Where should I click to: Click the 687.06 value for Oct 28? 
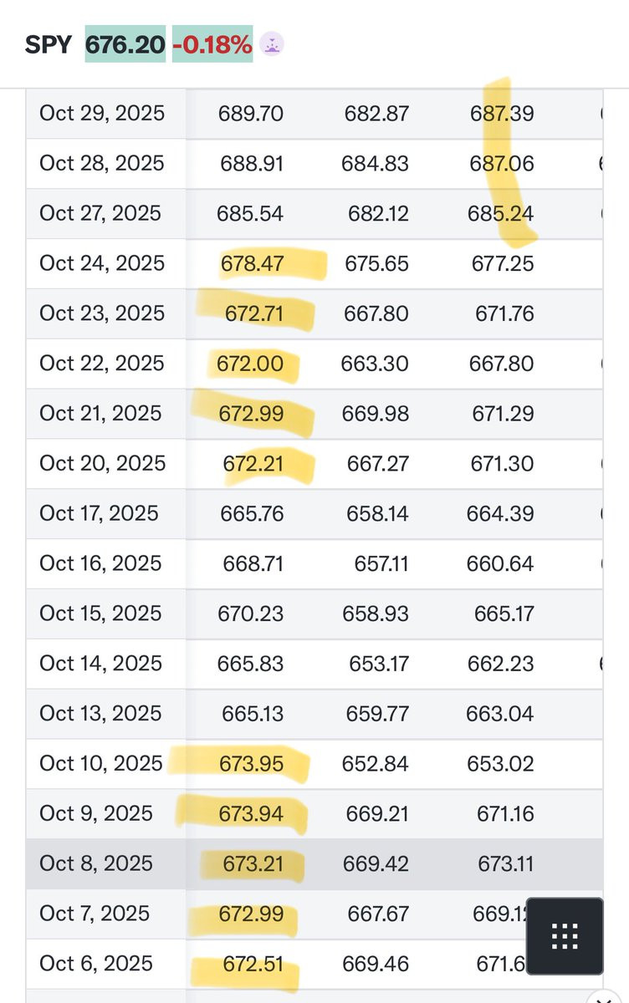click(x=500, y=164)
